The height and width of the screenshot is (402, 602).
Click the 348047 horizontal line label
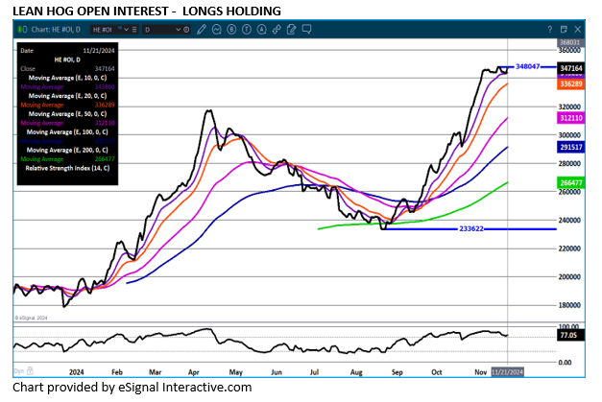(529, 66)
